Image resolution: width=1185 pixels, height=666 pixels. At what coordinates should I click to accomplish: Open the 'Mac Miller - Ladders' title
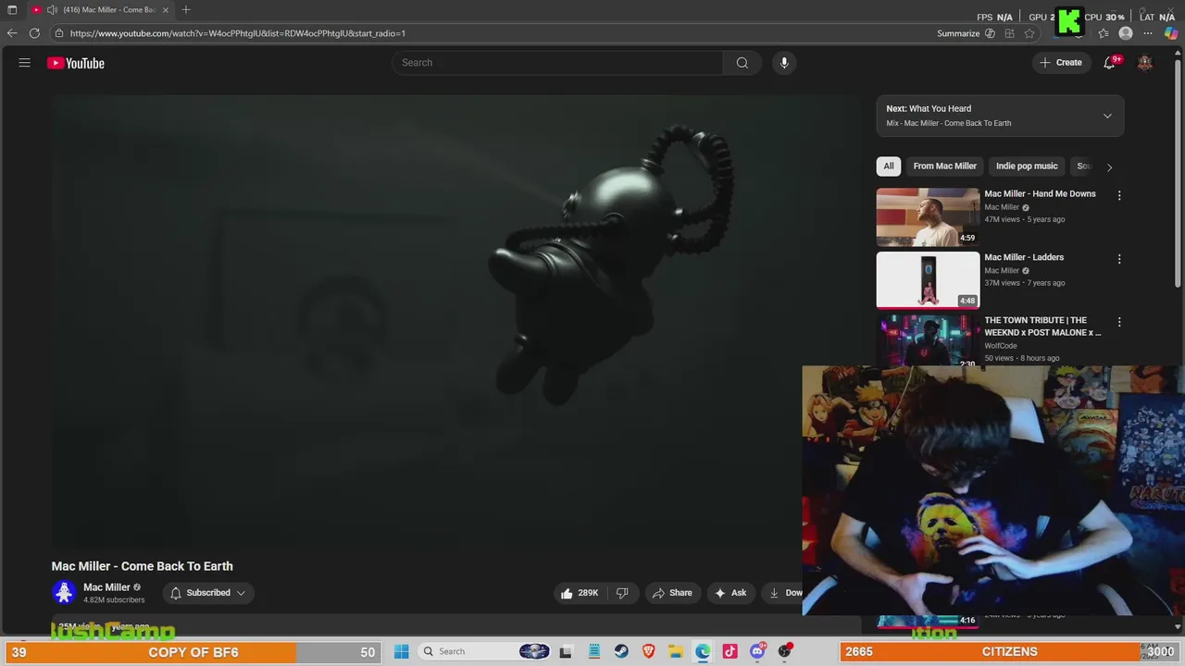pos(1024,257)
